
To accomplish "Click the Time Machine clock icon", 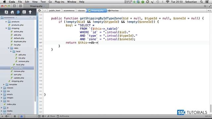I will [158, 2].
